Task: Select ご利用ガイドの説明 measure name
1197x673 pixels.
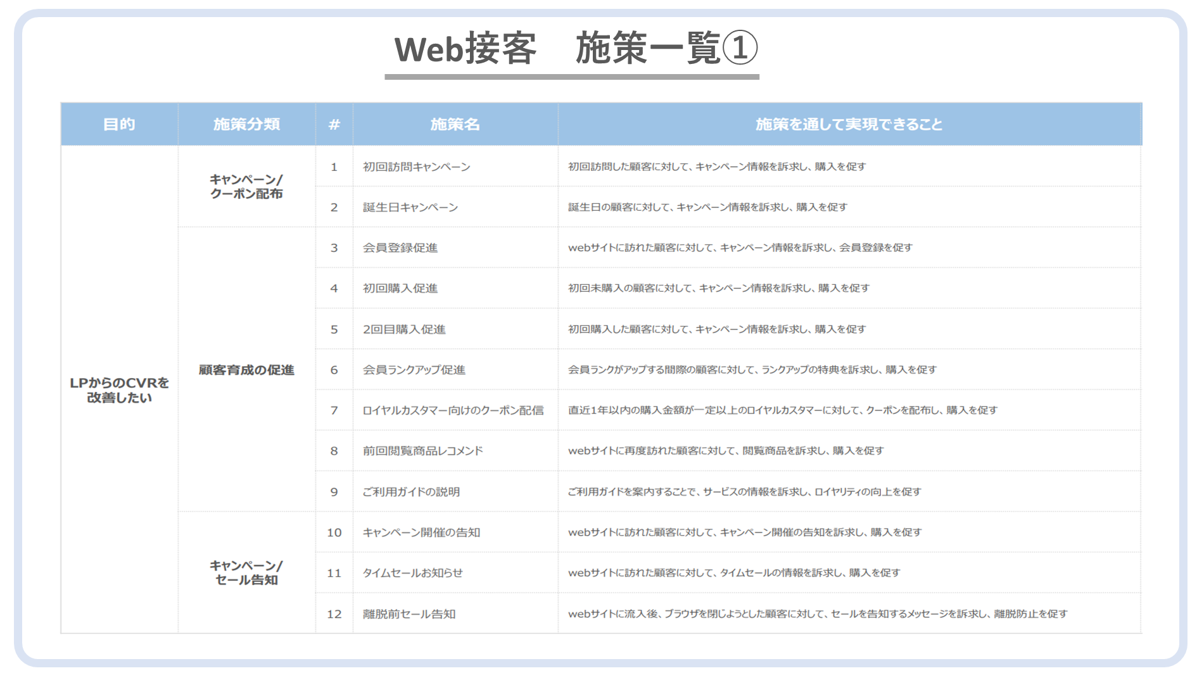Action: coord(411,492)
